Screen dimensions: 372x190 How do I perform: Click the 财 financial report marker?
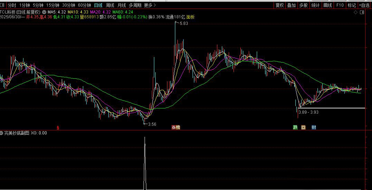point(314,127)
